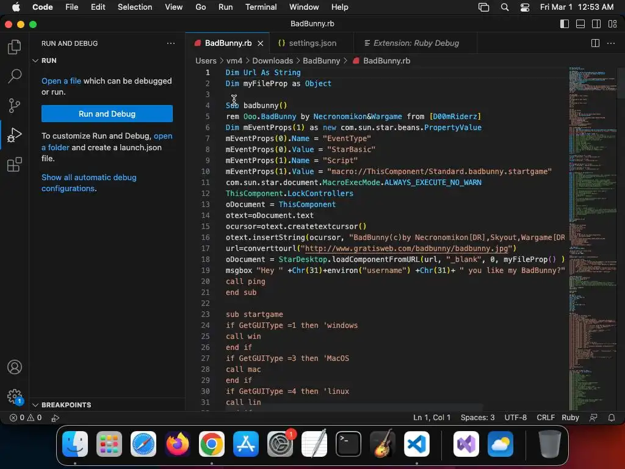
Task: Change UTF-8 file encoding
Action: [x=515, y=418]
